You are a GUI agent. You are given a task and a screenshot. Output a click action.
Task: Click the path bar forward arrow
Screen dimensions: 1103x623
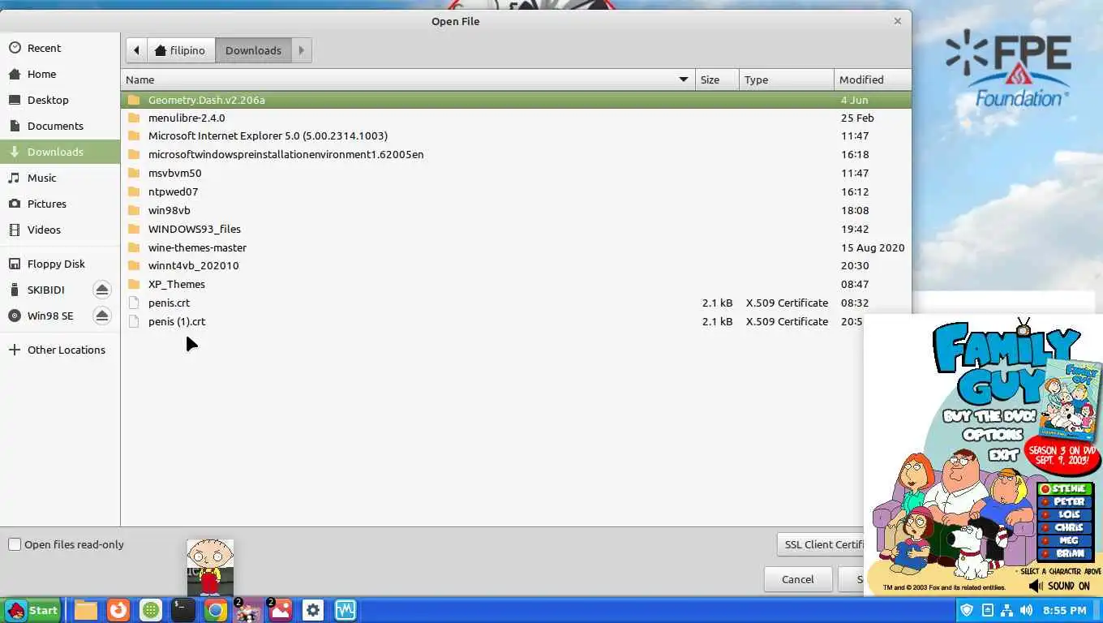(x=301, y=50)
